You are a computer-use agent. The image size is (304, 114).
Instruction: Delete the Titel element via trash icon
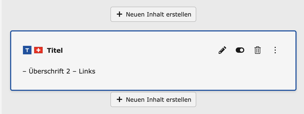click(x=257, y=50)
